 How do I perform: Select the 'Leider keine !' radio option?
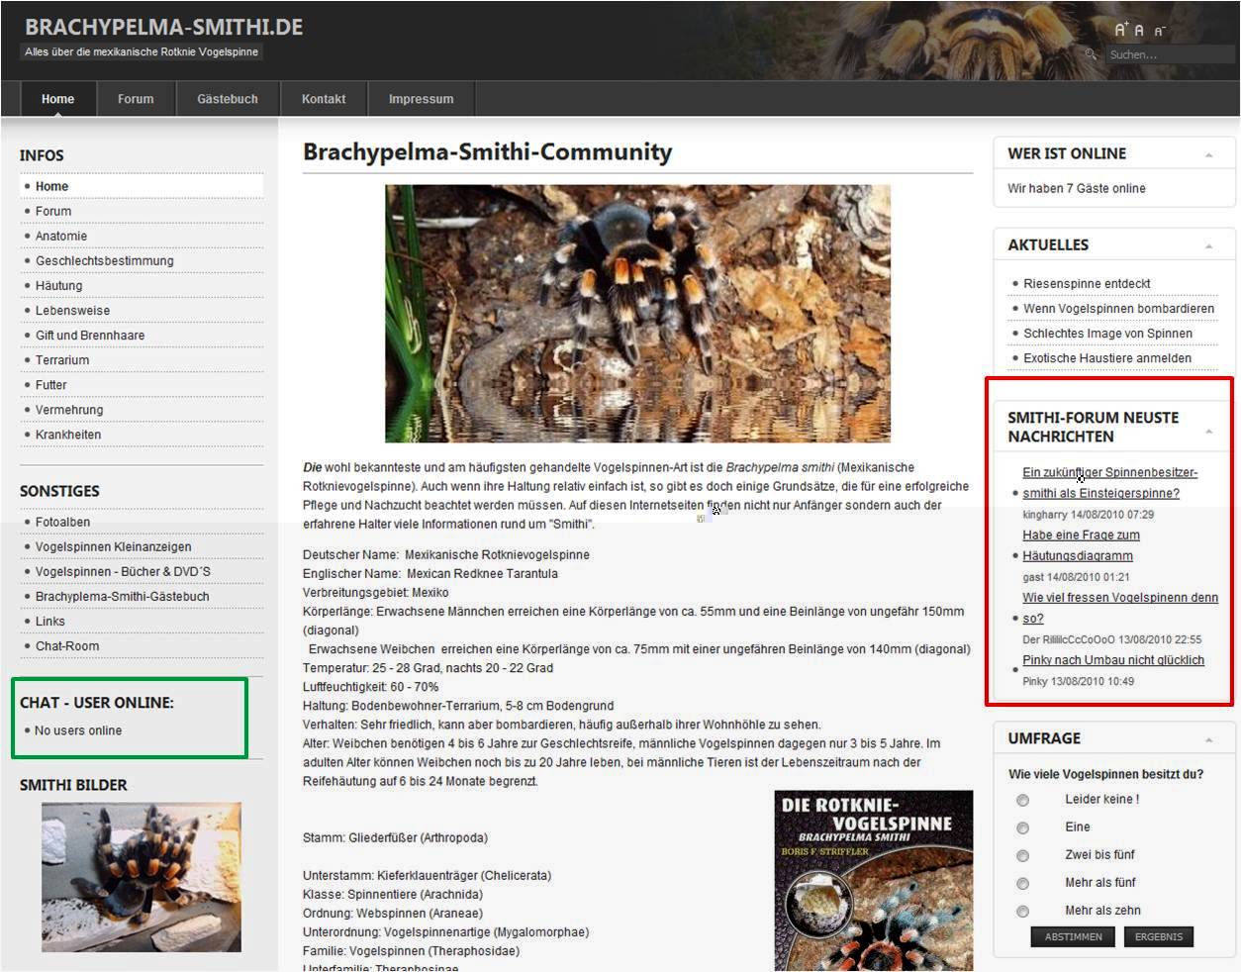1022,800
